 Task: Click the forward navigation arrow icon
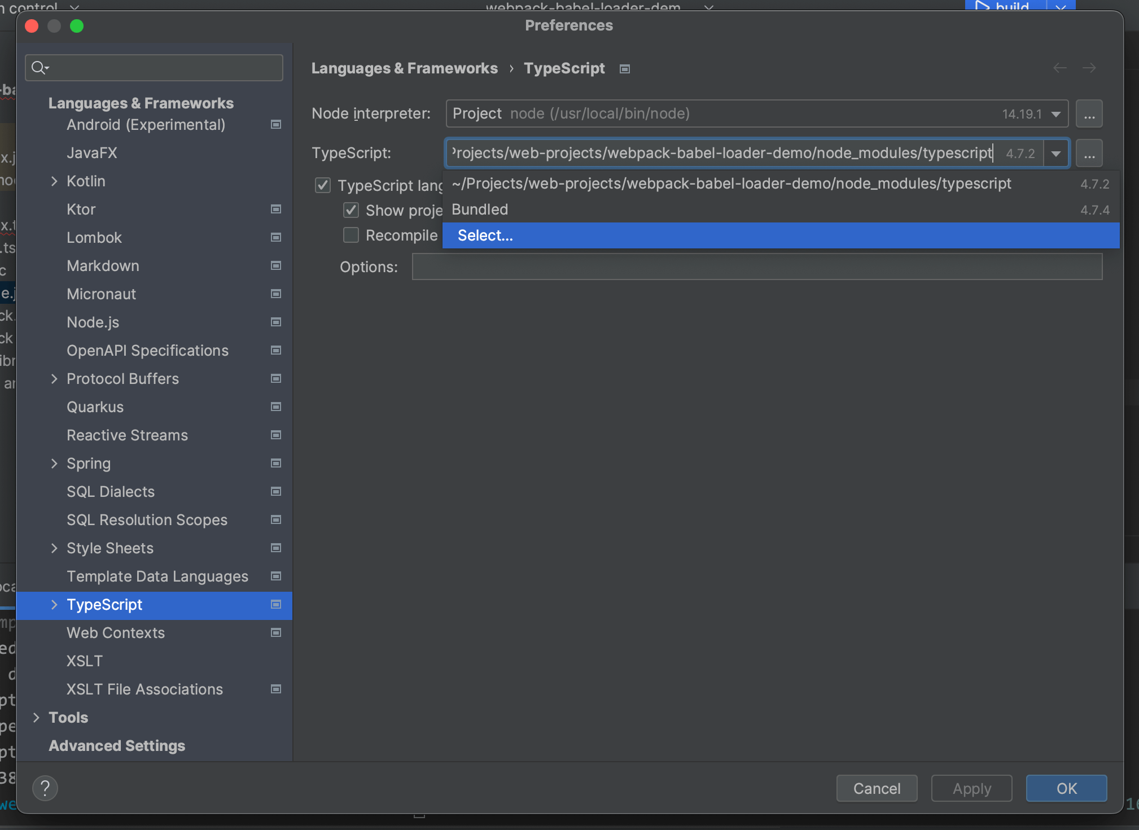point(1089,67)
